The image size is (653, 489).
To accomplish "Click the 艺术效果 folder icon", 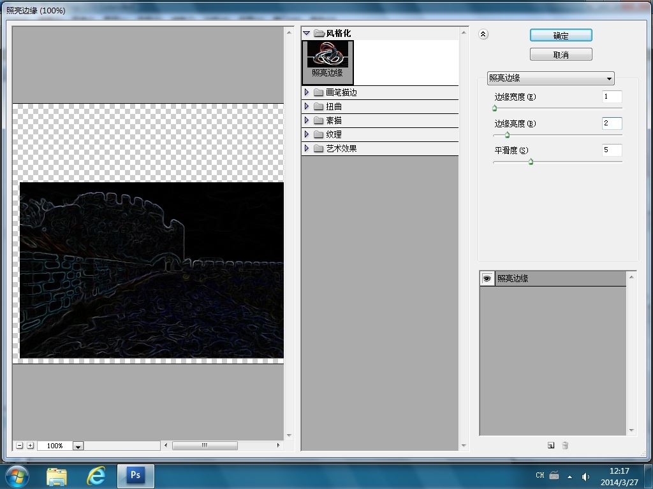I will pos(319,148).
